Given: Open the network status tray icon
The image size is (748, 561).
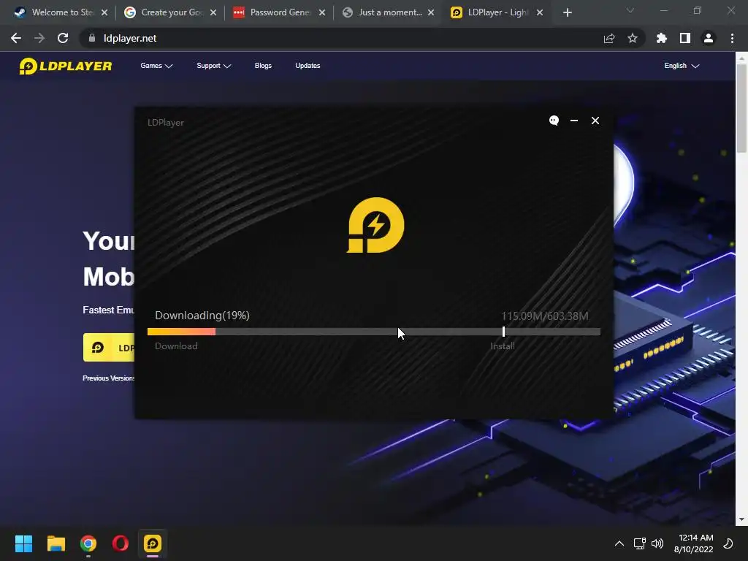Looking at the screenshot, I should click(639, 543).
